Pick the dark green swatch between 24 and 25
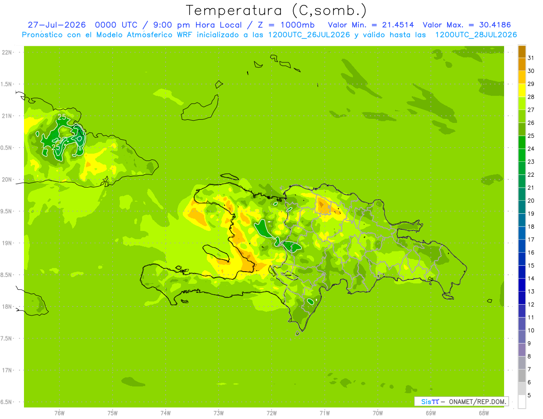This screenshot has height=419, width=543. [522, 142]
